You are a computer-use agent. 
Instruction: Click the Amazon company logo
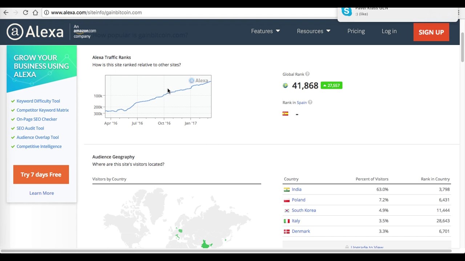click(x=85, y=32)
